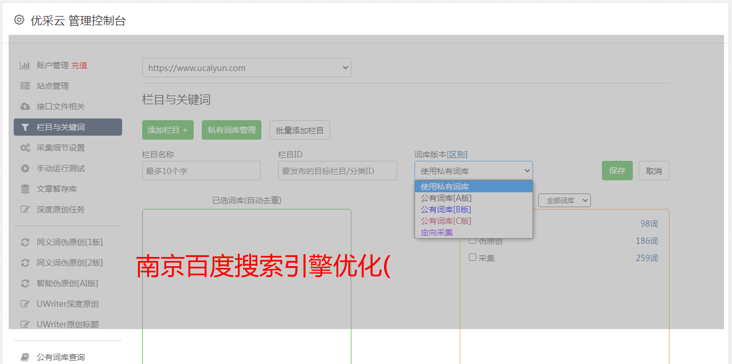Screen dimensions: 732x364
Task: Click the book icon beside 公有词库查询
Action: pos(25,357)
